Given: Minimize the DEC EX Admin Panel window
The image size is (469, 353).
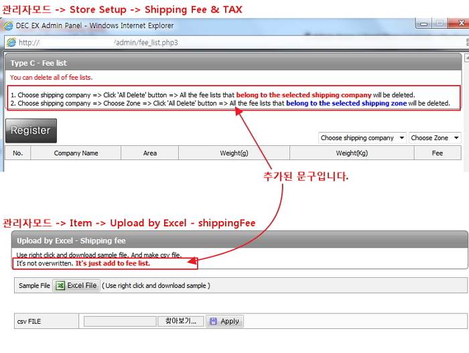Looking at the screenshot, I should pyautogui.click(x=423, y=24).
